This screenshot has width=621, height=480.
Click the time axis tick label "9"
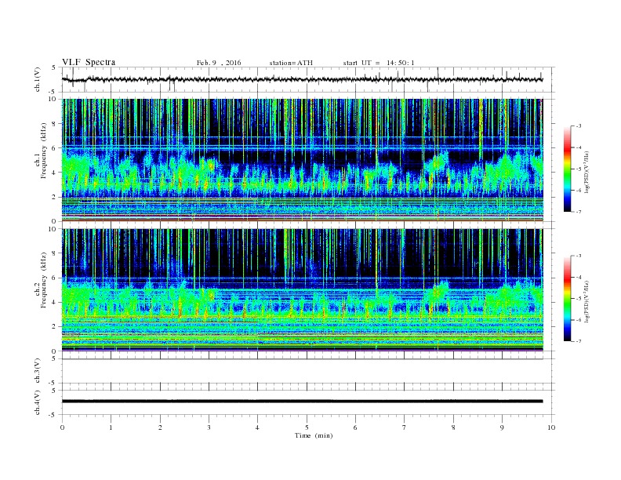pos(502,427)
